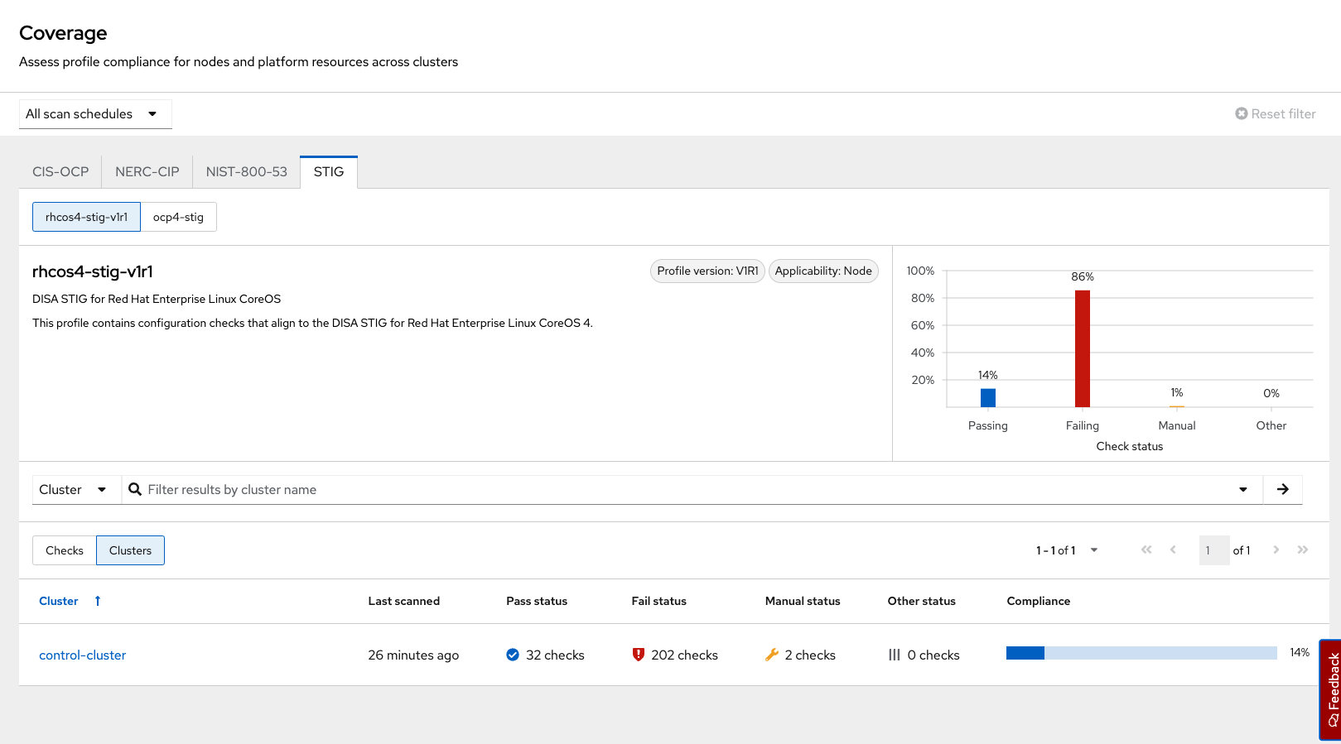Image resolution: width=1341 pixels, height=744 pixels.
Task: Focus the cluster name filter field
Action: (x=687, y=489)
